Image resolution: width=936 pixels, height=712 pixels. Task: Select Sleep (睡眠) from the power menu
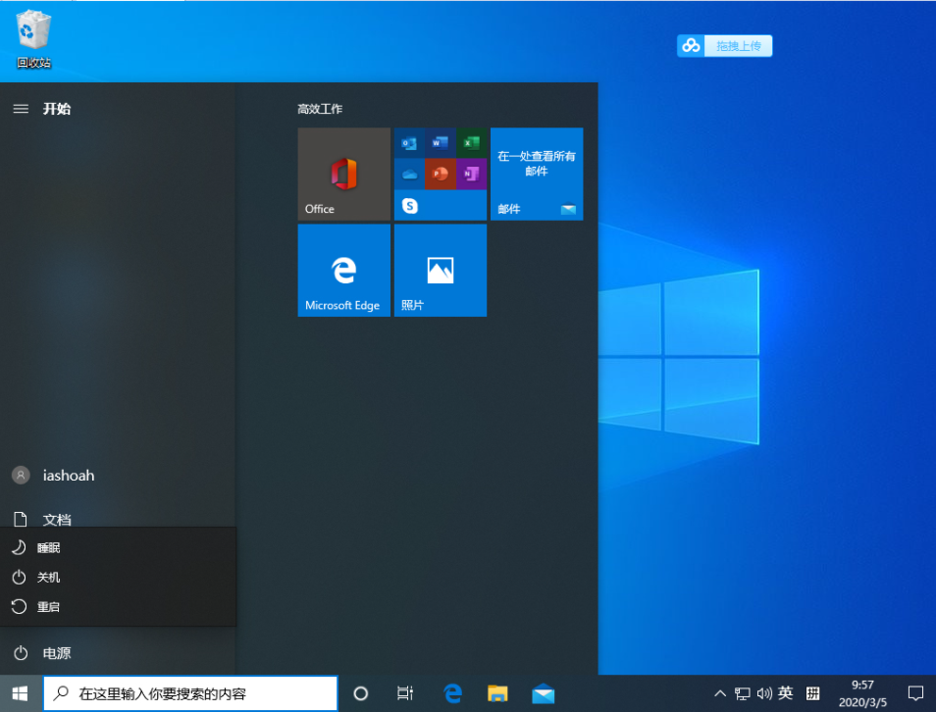118,547
